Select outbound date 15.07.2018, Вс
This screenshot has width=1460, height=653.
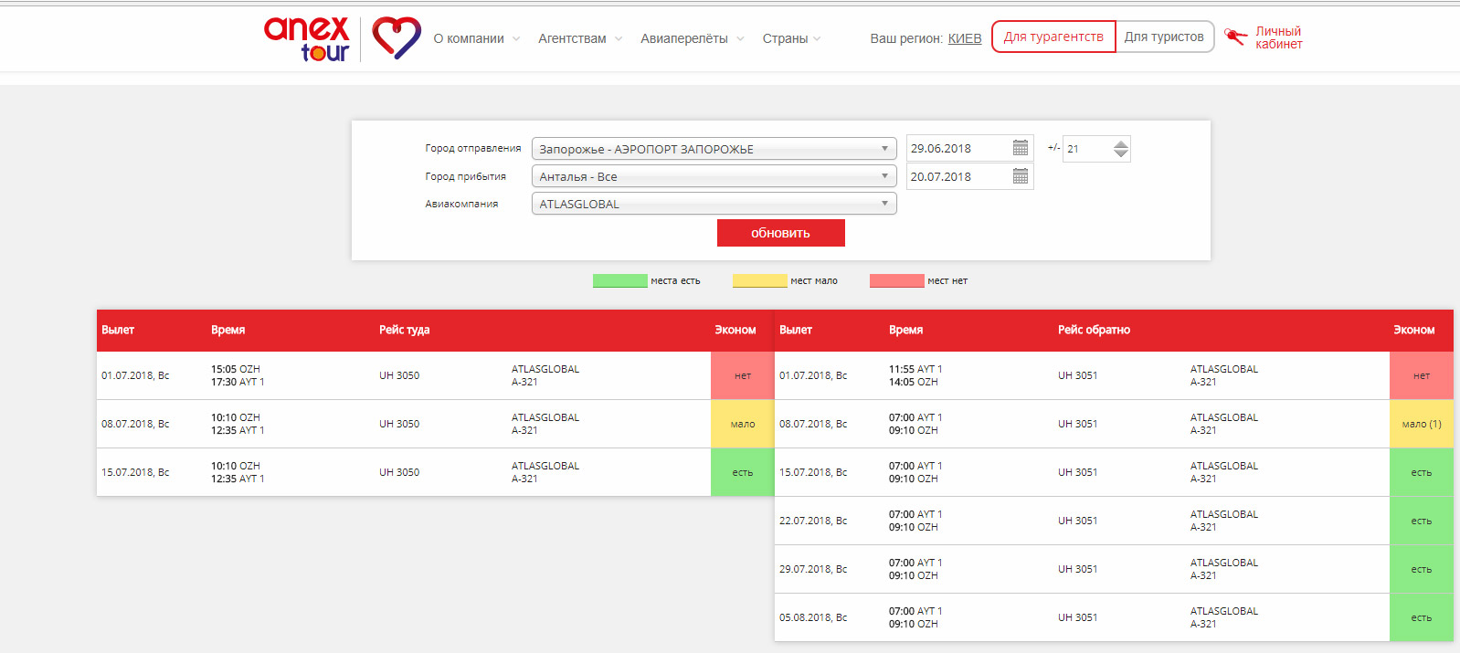135,472
